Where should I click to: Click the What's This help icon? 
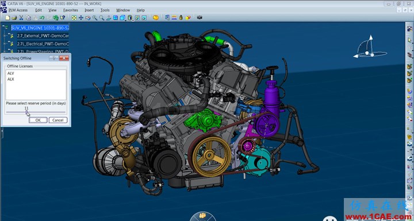63,18
